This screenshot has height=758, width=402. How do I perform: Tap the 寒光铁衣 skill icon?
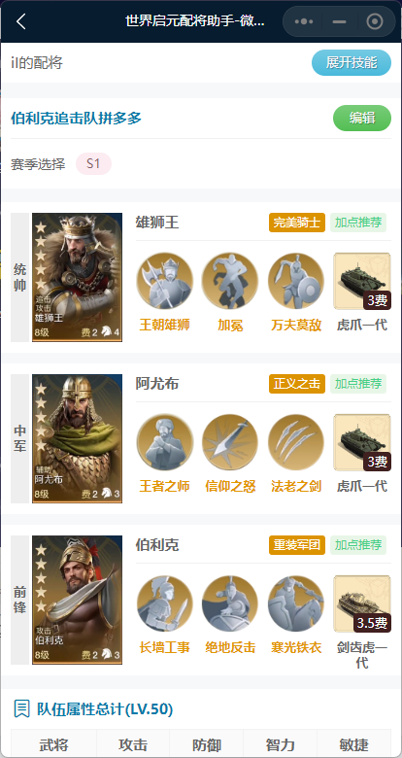[296, 603]
